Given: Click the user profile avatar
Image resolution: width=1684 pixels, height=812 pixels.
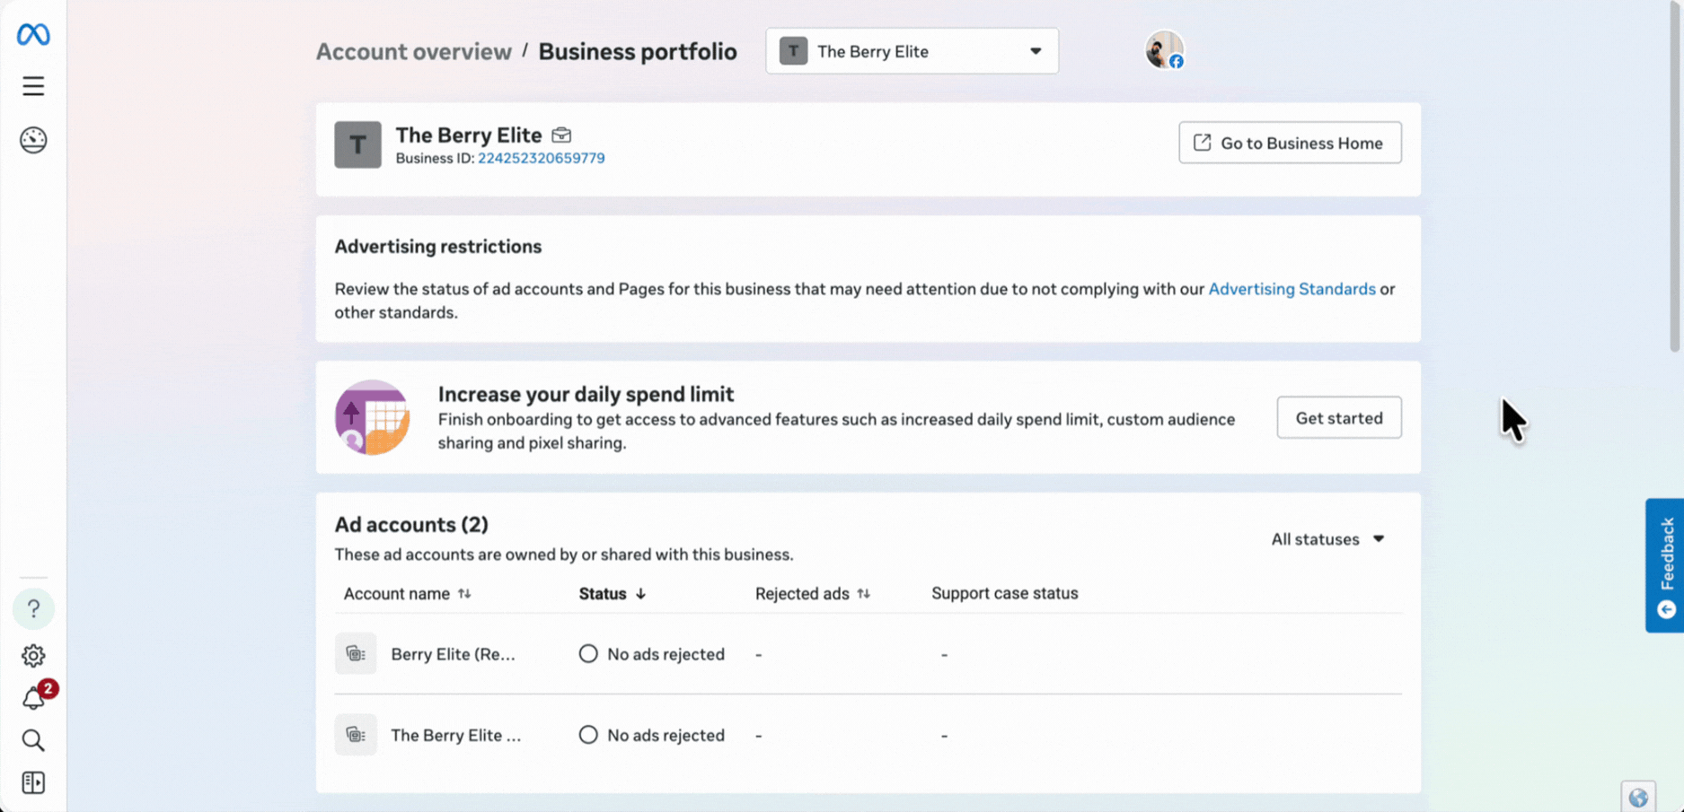Looking at the screenshot, I should click(x=1164, y=50).
